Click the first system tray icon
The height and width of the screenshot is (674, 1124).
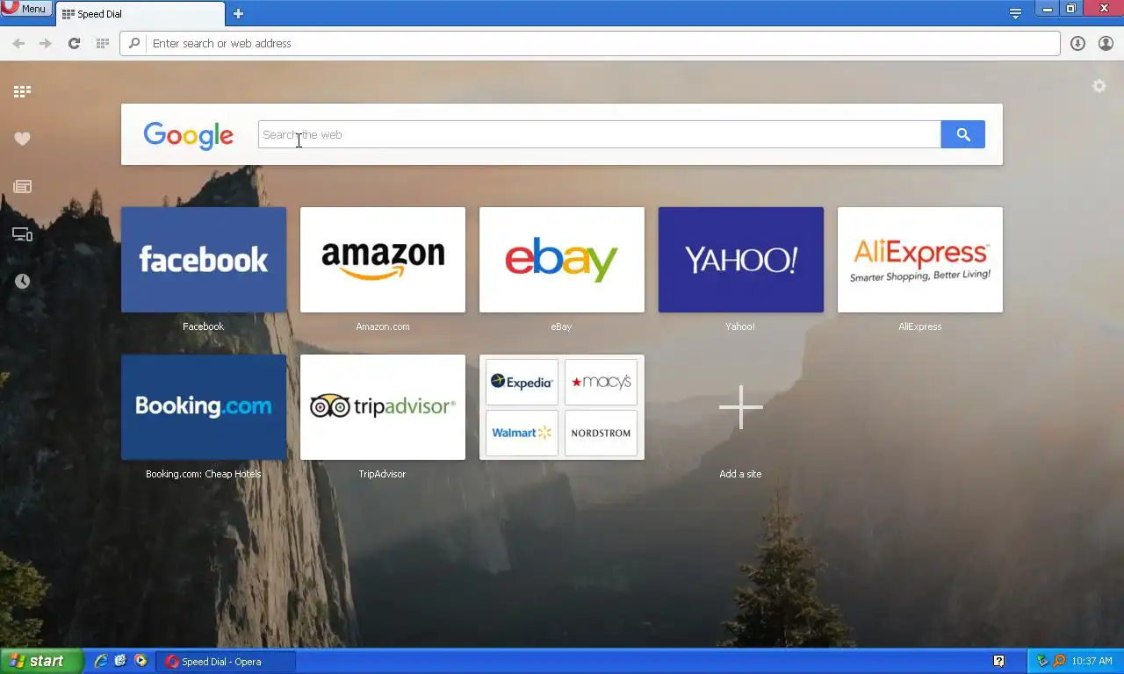tap(1042, 661)
